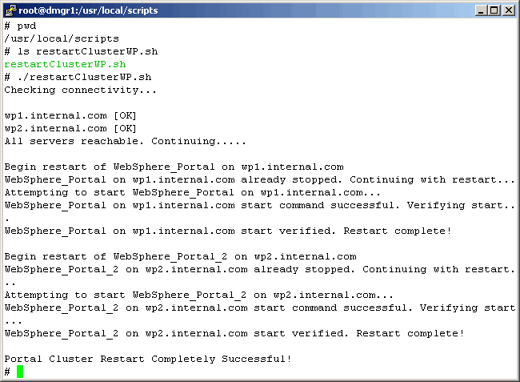Click the /usr/local/scripts output line
This screenshot has width=520, height=382.
[62, 38]
